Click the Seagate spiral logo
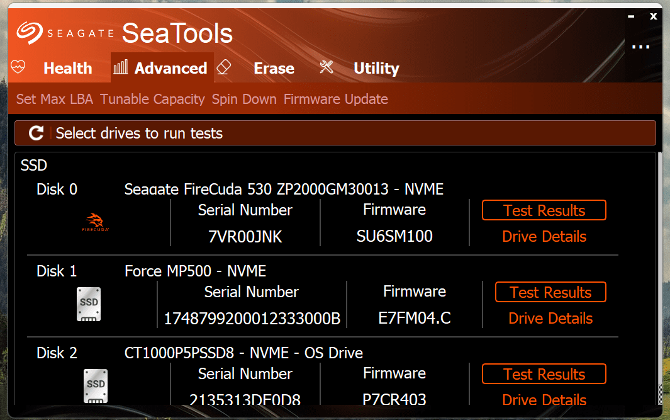 point(30,33)
